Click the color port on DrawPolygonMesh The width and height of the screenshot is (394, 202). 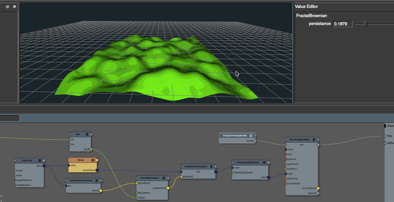tap(286, 154)
